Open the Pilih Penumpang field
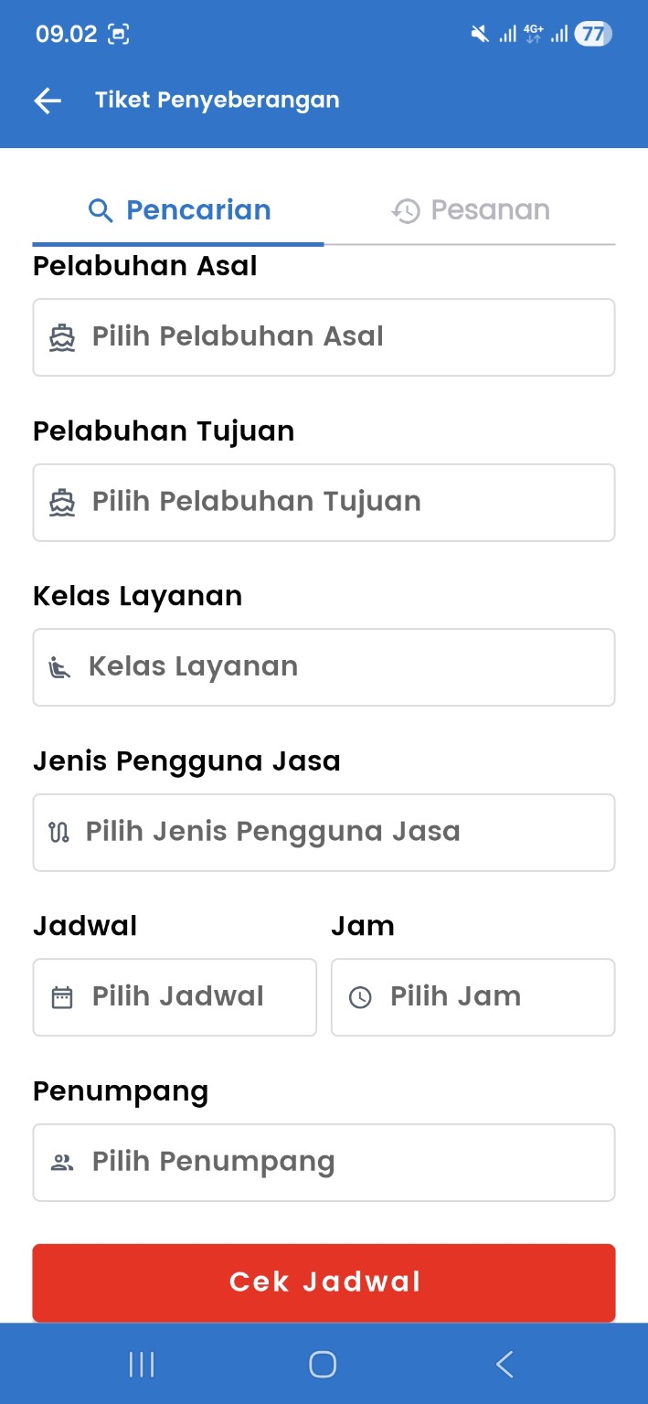 coord(324,1162)
